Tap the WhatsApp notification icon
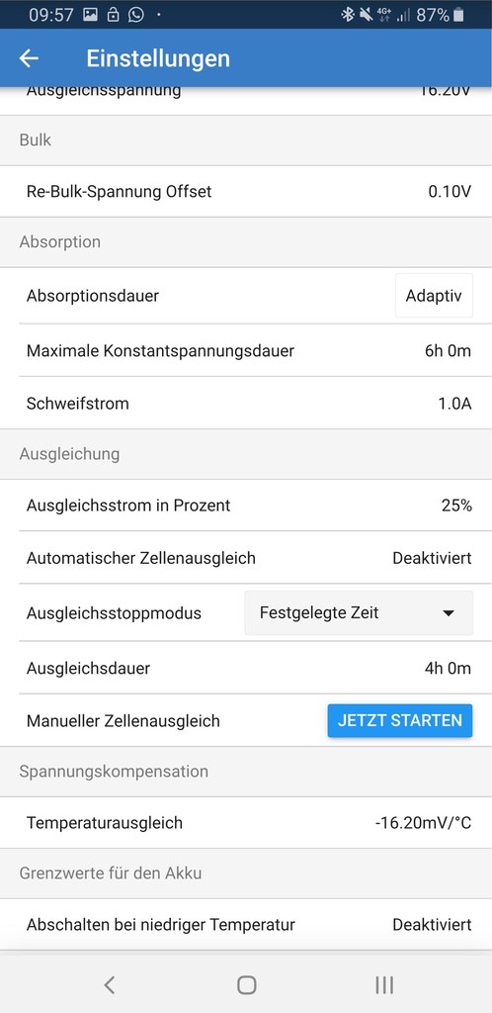Image resolution: width=492 pixels, height=1013 pixels. pyautogui.click(x=135, y=15)
